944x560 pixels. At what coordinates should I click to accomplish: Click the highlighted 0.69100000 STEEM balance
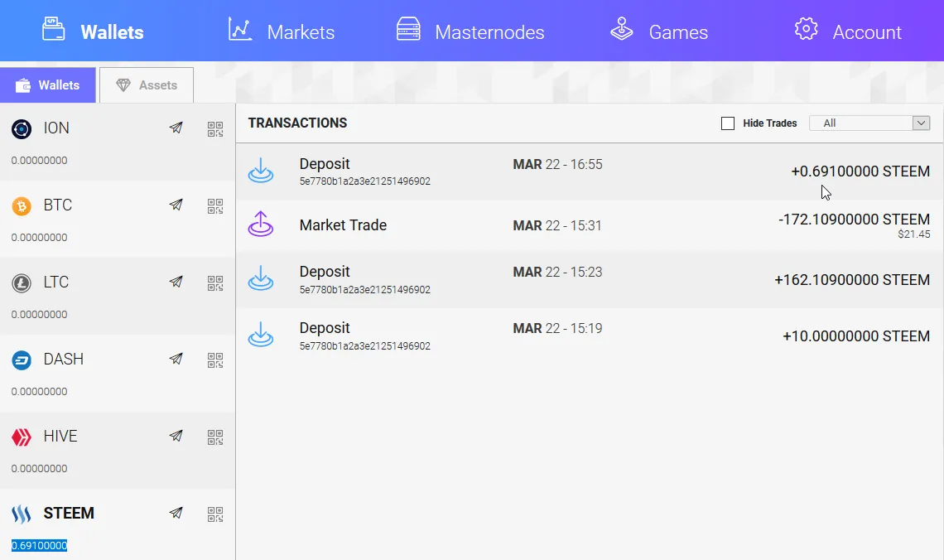point(39,546)
